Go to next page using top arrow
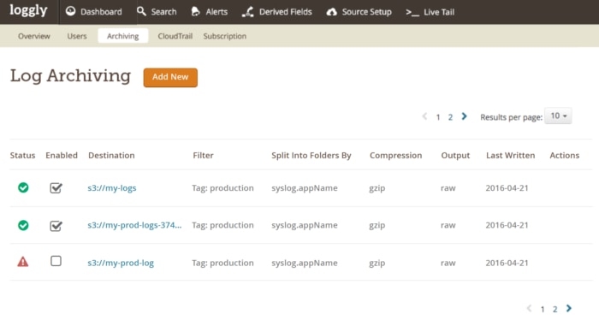Screen dimensions: 599x326 pos(464,116)
